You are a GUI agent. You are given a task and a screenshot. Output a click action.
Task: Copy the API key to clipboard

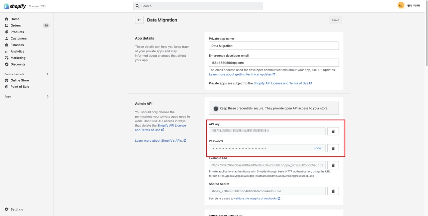pyautogui.click(x=333, y=131)
